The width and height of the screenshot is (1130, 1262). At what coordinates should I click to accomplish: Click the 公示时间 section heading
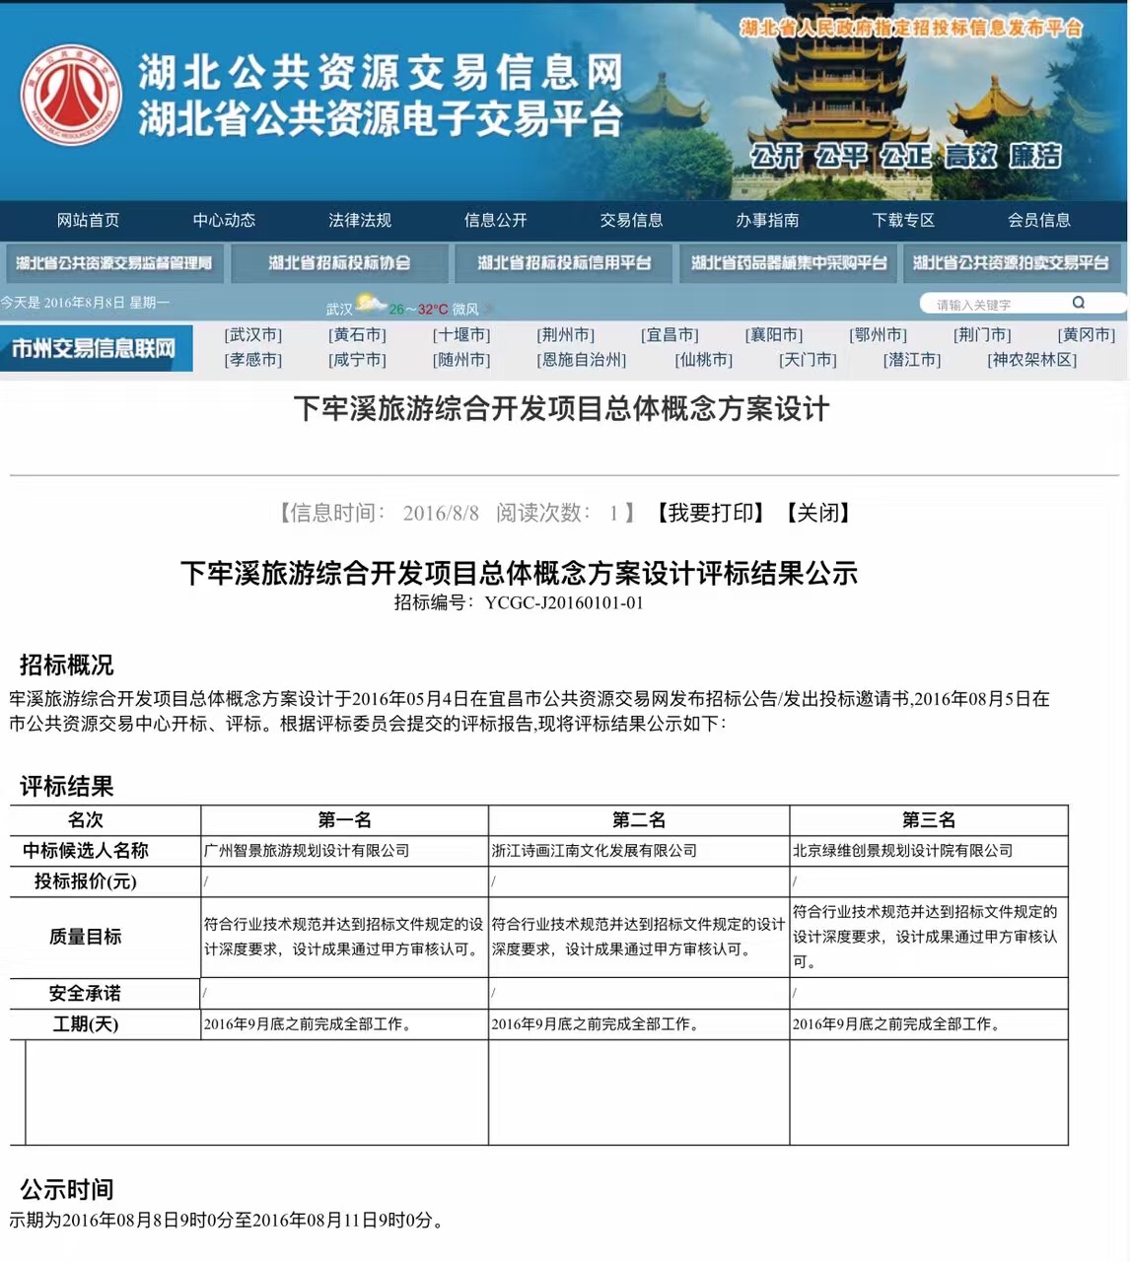(67, 1189)
